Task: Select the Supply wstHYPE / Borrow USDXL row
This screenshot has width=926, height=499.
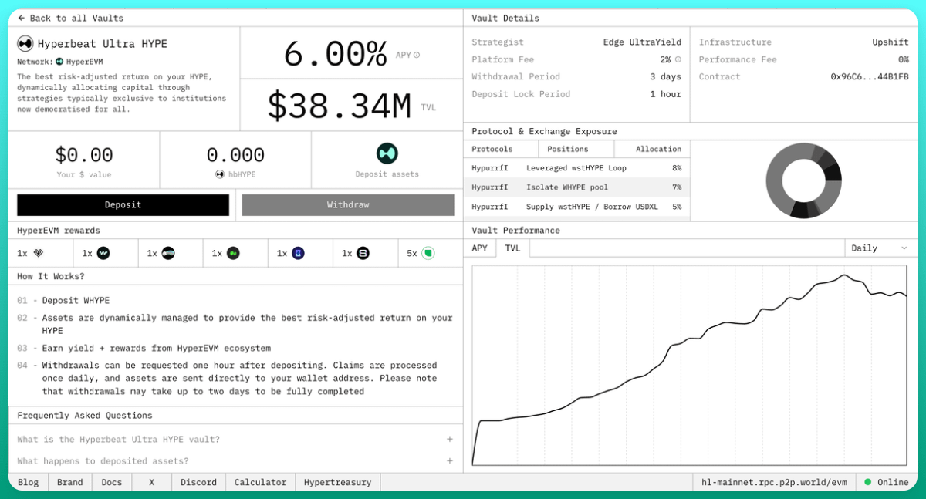Action: (x=576, y=207)
